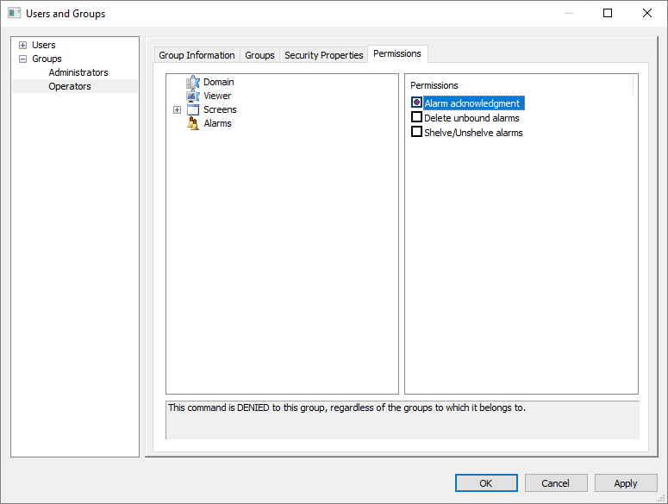Select the Operators group in tree
Image resolution: width=668 pixels, height=504 pixels.
click(70, 87)
